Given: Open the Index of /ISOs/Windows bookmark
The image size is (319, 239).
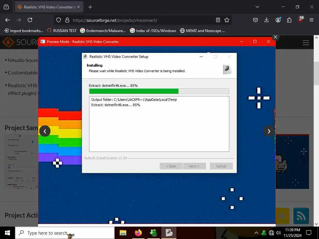Looking at the screenshot, I should pyautogui.click(x=153, y=31).
